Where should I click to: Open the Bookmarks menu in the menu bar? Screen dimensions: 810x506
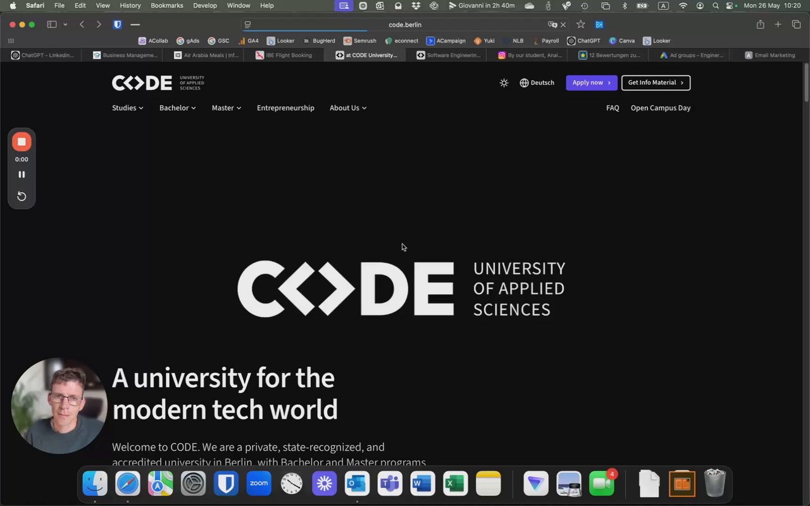(x=167, y=6)
